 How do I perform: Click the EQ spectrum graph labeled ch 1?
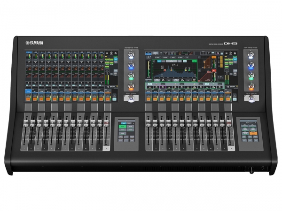pyautogui.click(x=174, y=71)
